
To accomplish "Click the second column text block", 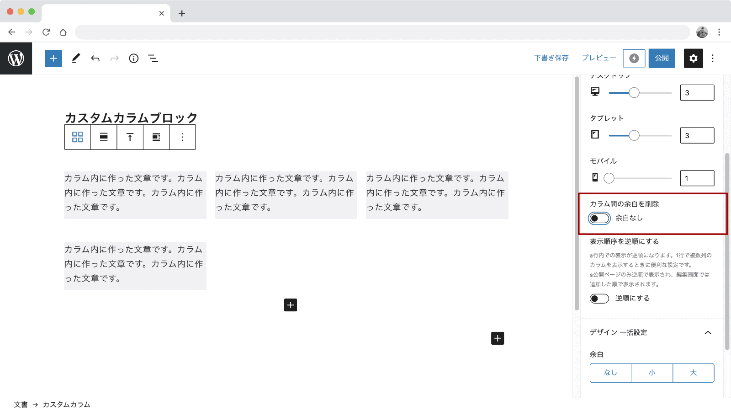I will click(286, 195).
